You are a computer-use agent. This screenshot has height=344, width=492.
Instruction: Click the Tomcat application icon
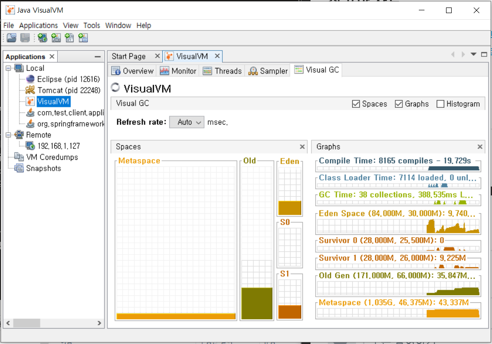[x=30, y=90]
